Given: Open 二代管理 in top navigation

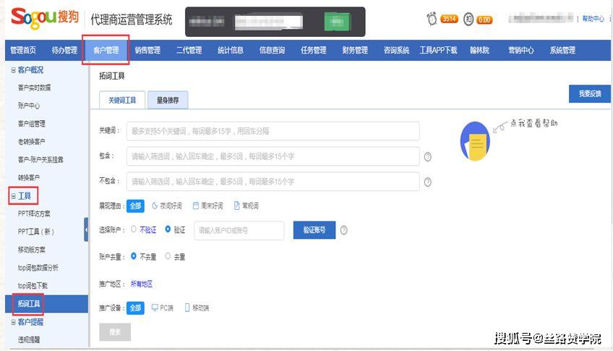Looking at the screenshot, I should 189,50.
